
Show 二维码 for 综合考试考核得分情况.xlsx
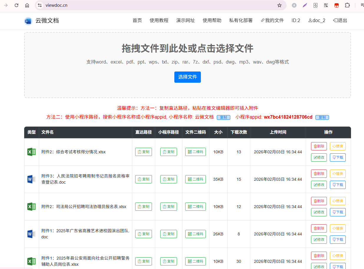pyautogui.click(x=196, y=152)
